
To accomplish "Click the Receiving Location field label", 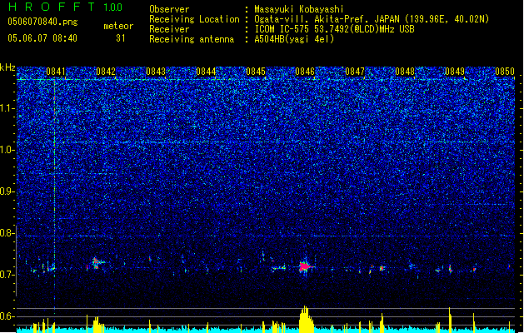I will point(194,19).
